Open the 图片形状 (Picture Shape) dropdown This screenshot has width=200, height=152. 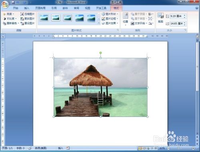110,14
